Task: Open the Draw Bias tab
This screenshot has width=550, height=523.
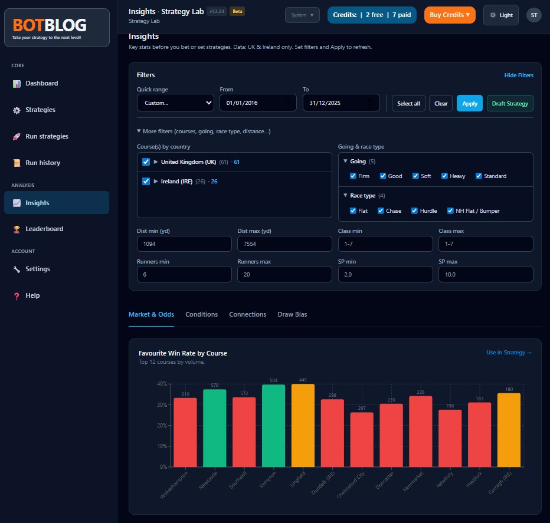Action: tap(292, 314)
